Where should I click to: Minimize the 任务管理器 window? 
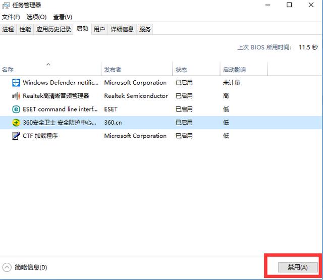(x=268, y=5)
